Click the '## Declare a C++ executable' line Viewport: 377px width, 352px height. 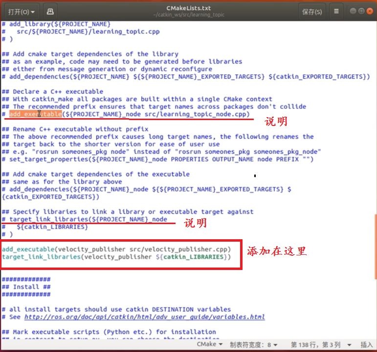53,92
